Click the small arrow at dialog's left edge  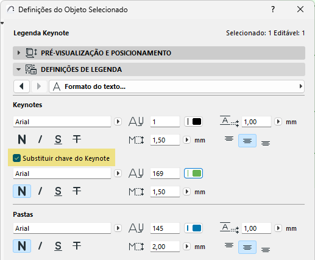click(x=2, y=23)
